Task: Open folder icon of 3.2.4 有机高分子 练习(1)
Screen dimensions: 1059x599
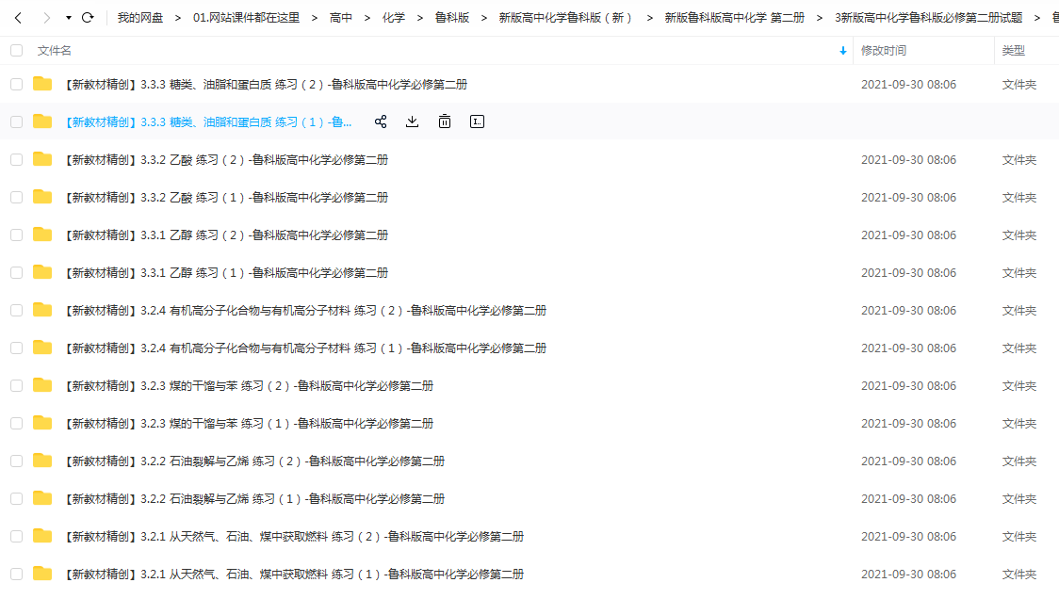Action: [x=42, y=348]
